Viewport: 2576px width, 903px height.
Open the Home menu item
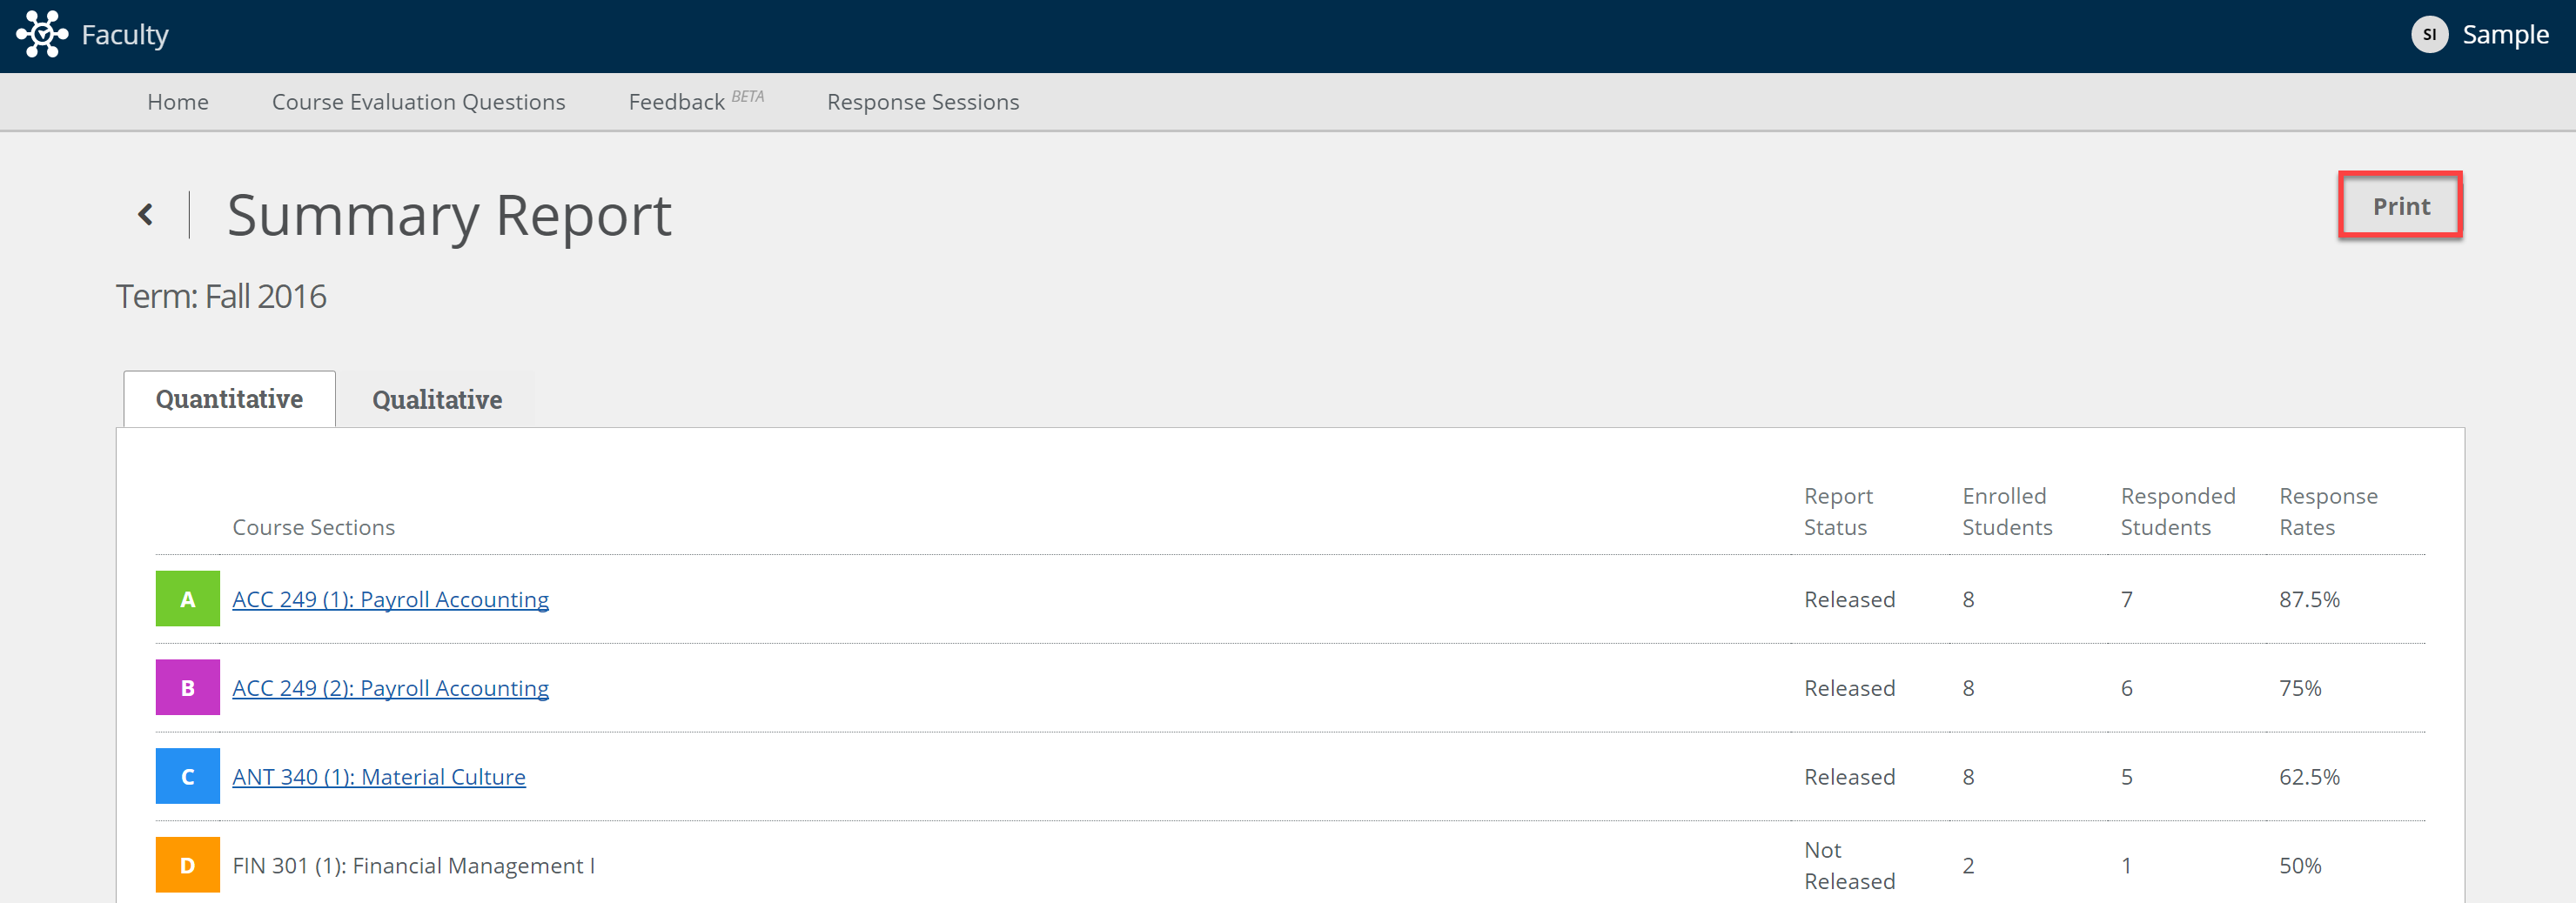[178, 102]
